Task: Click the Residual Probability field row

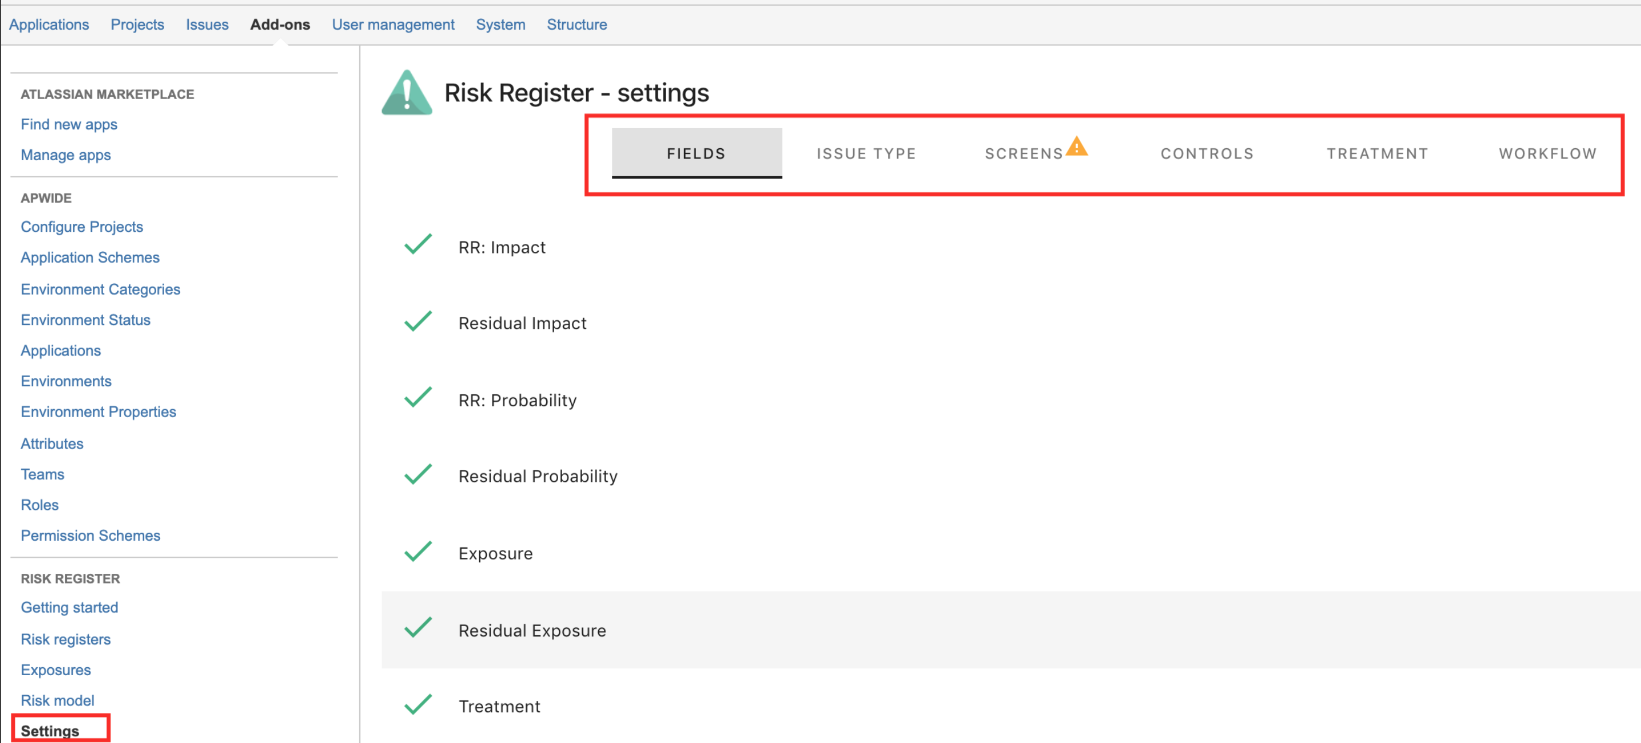Action: coord(1011,476)
